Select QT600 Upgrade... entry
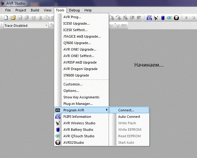Viewport: 197px width, 158px height. tap(81, 43)
